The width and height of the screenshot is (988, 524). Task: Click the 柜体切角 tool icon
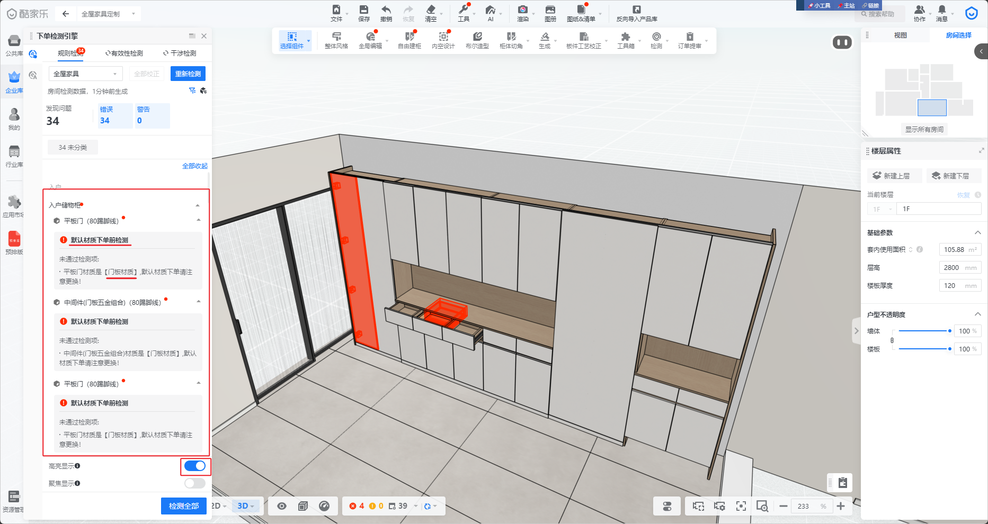[x=511, y=37]
